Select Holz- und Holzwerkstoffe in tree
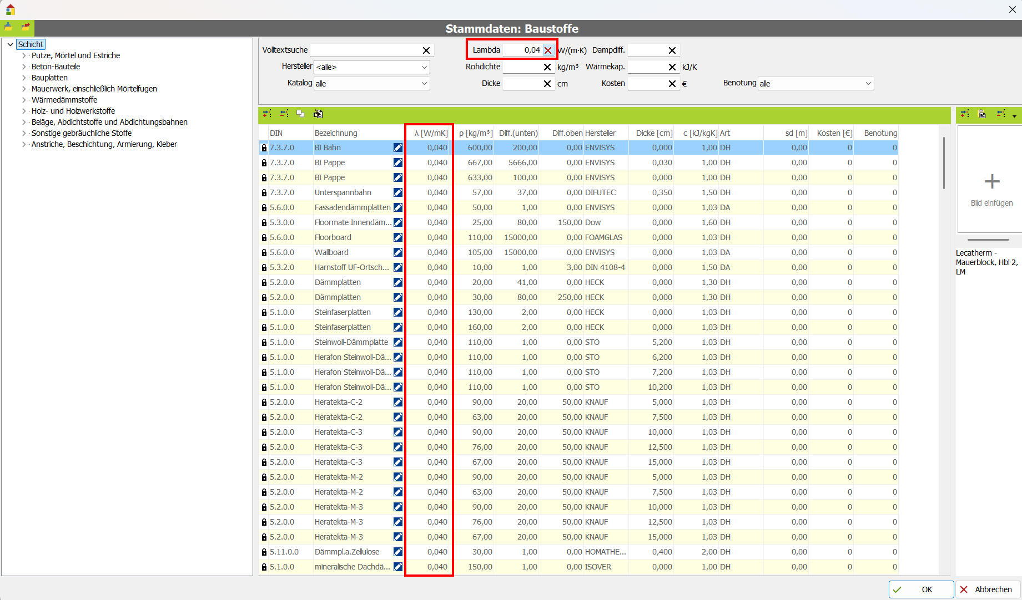Image resolution: width=1022 pixels, height=600 pixels. [x=73, y=111]
